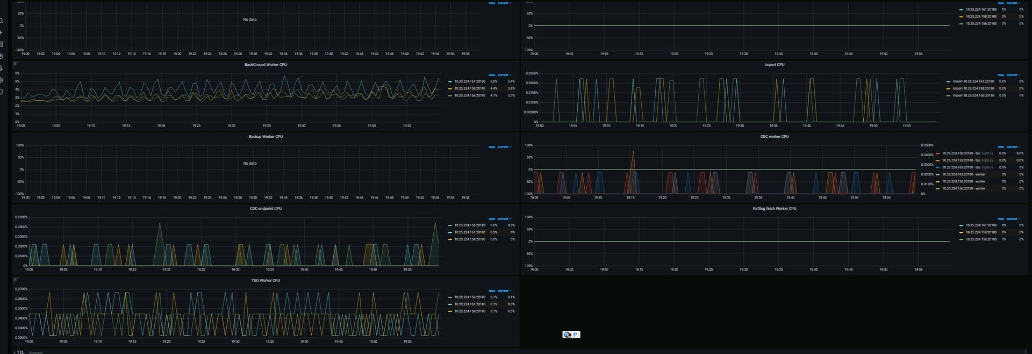Screen dimensions: 1032x354
Task: Toggle 10.25.224.156:20180 series in TSO Worker CPU legend
Action: 469,297
